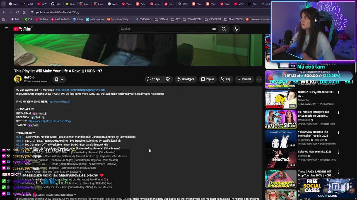Switch to the GitHub Relea tab
The height and width of the screenshot is (200, 357).
56,4
